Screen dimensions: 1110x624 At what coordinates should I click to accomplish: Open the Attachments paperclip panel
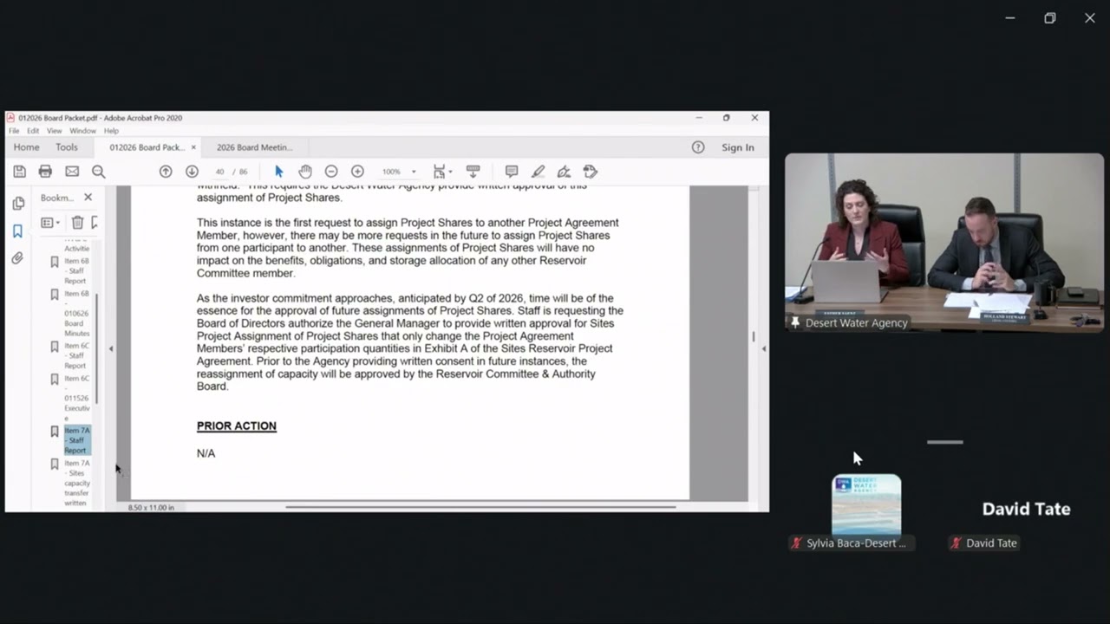point(17,258)
